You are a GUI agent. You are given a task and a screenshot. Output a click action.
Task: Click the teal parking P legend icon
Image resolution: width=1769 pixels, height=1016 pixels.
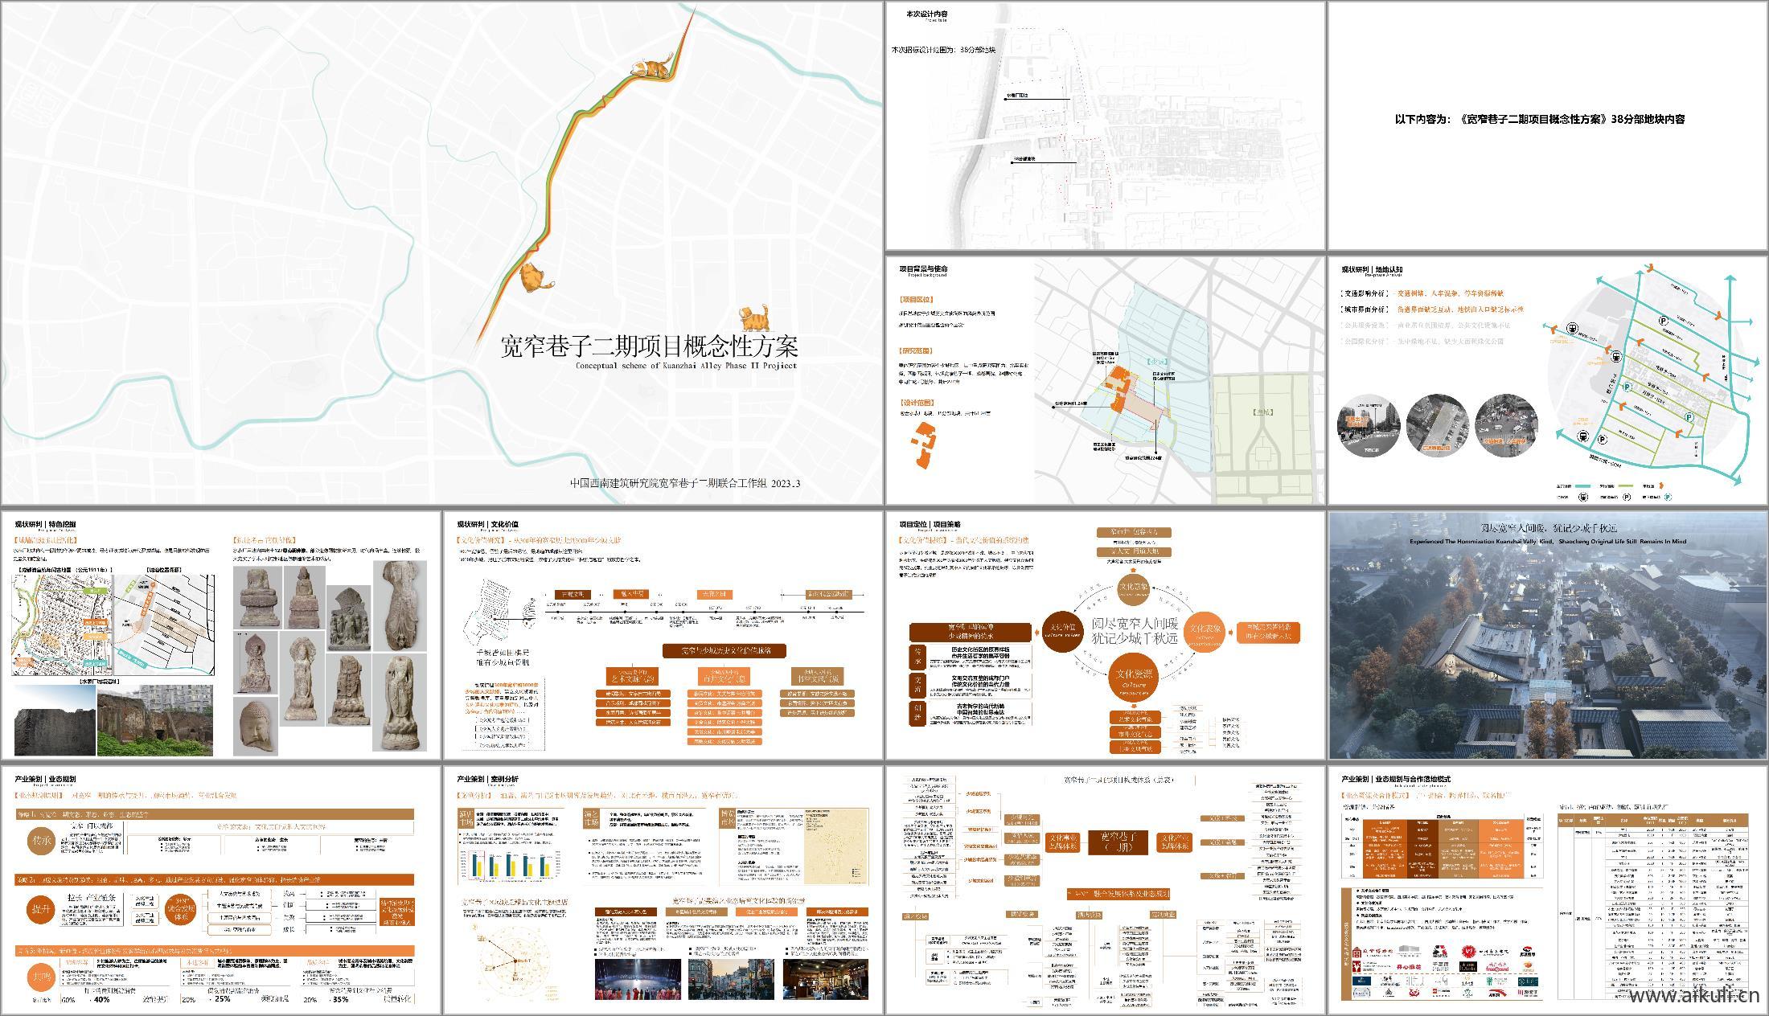(1667, 497)
